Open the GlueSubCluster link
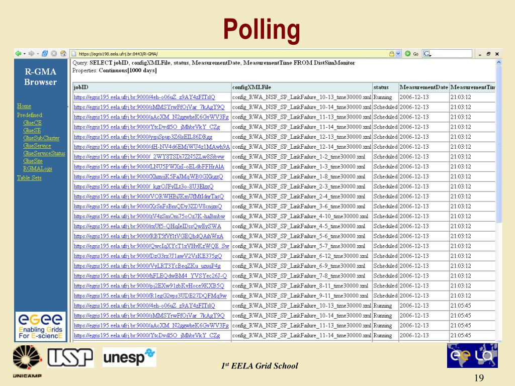Image resolution: width=515 pixels, height=386 pixels. [41, 138]
